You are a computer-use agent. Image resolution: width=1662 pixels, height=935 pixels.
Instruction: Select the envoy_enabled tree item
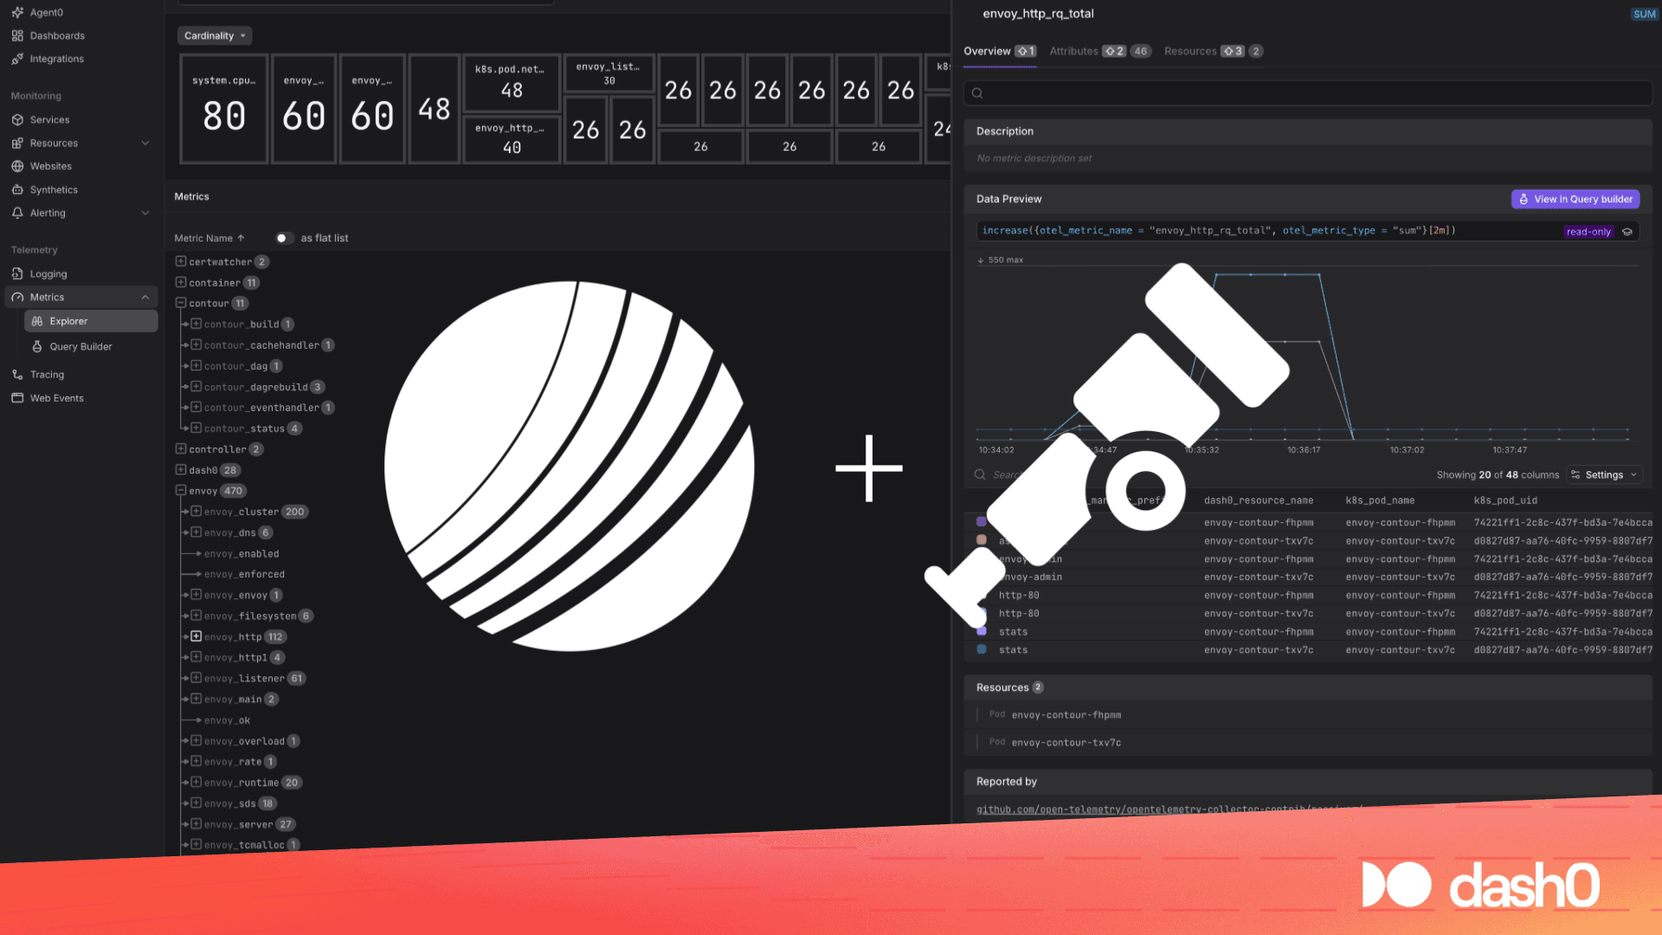coord(242,554)
